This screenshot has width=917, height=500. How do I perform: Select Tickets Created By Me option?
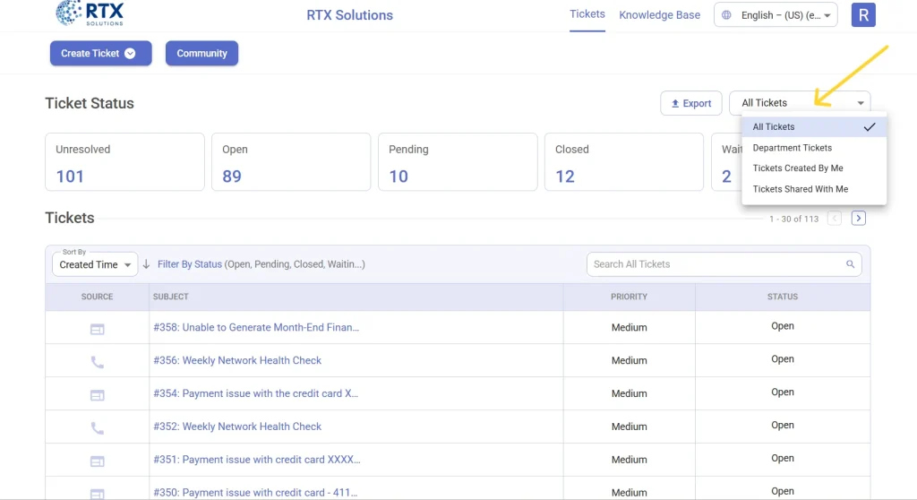click(798, 168)
